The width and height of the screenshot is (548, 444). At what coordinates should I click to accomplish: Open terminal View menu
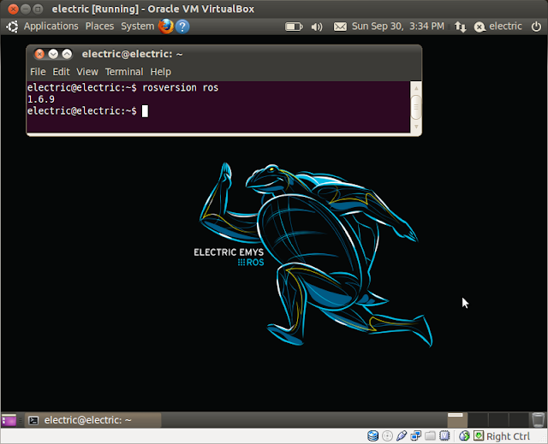tap(87, 72)
